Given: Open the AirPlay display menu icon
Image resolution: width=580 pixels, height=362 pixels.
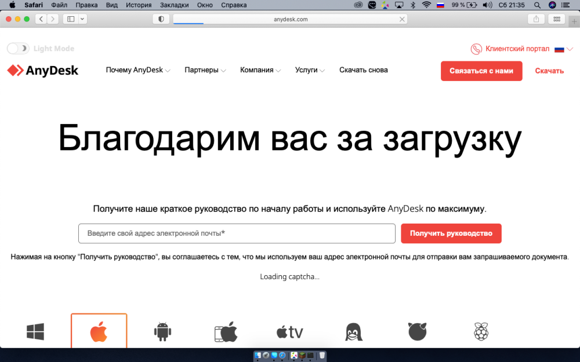Looking at the screenshot, I should coord(399,5).
